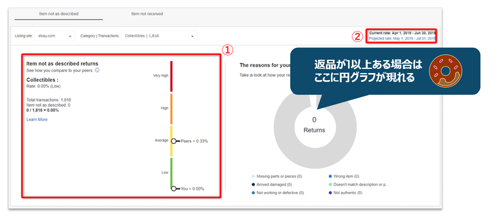Click the 0 Returns donut chart center

(x=314, y=125)
